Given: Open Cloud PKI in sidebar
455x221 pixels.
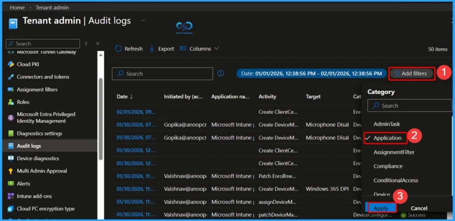Looking at the screenshot, I should (28, 64).
